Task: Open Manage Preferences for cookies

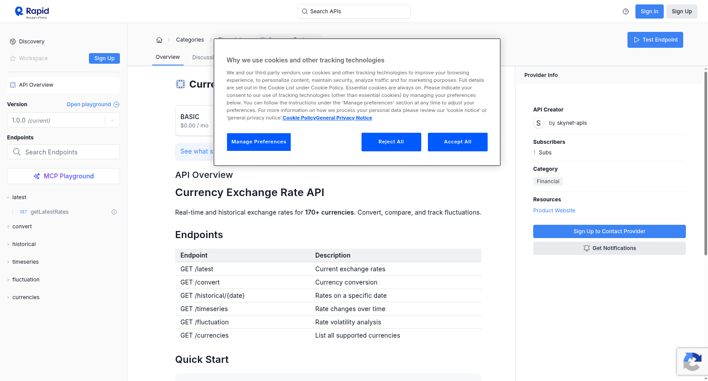Action: (259, 142)
